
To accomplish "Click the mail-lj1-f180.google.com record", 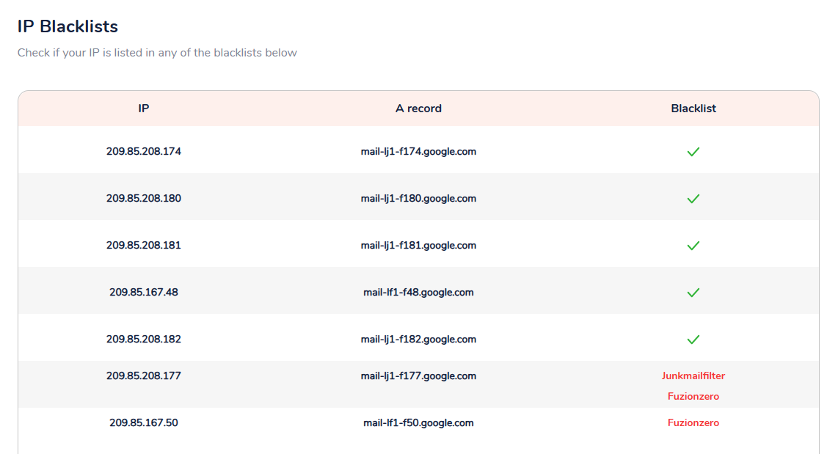I will 418,199.
